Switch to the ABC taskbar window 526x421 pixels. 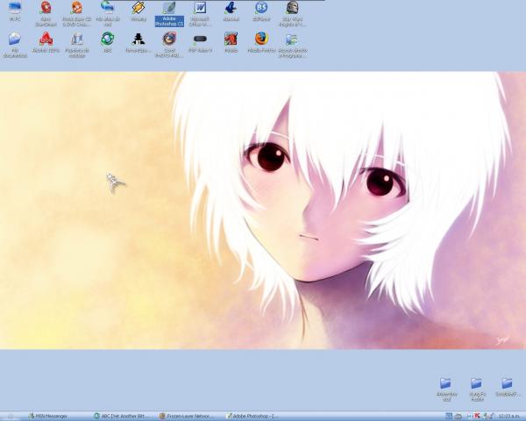[x=121, y=416]
